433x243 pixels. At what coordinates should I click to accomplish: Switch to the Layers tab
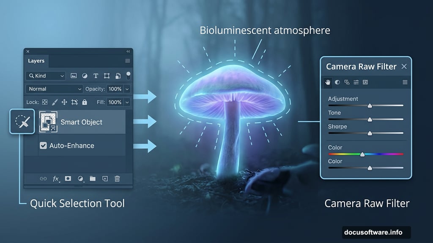(x=36, y=61)
